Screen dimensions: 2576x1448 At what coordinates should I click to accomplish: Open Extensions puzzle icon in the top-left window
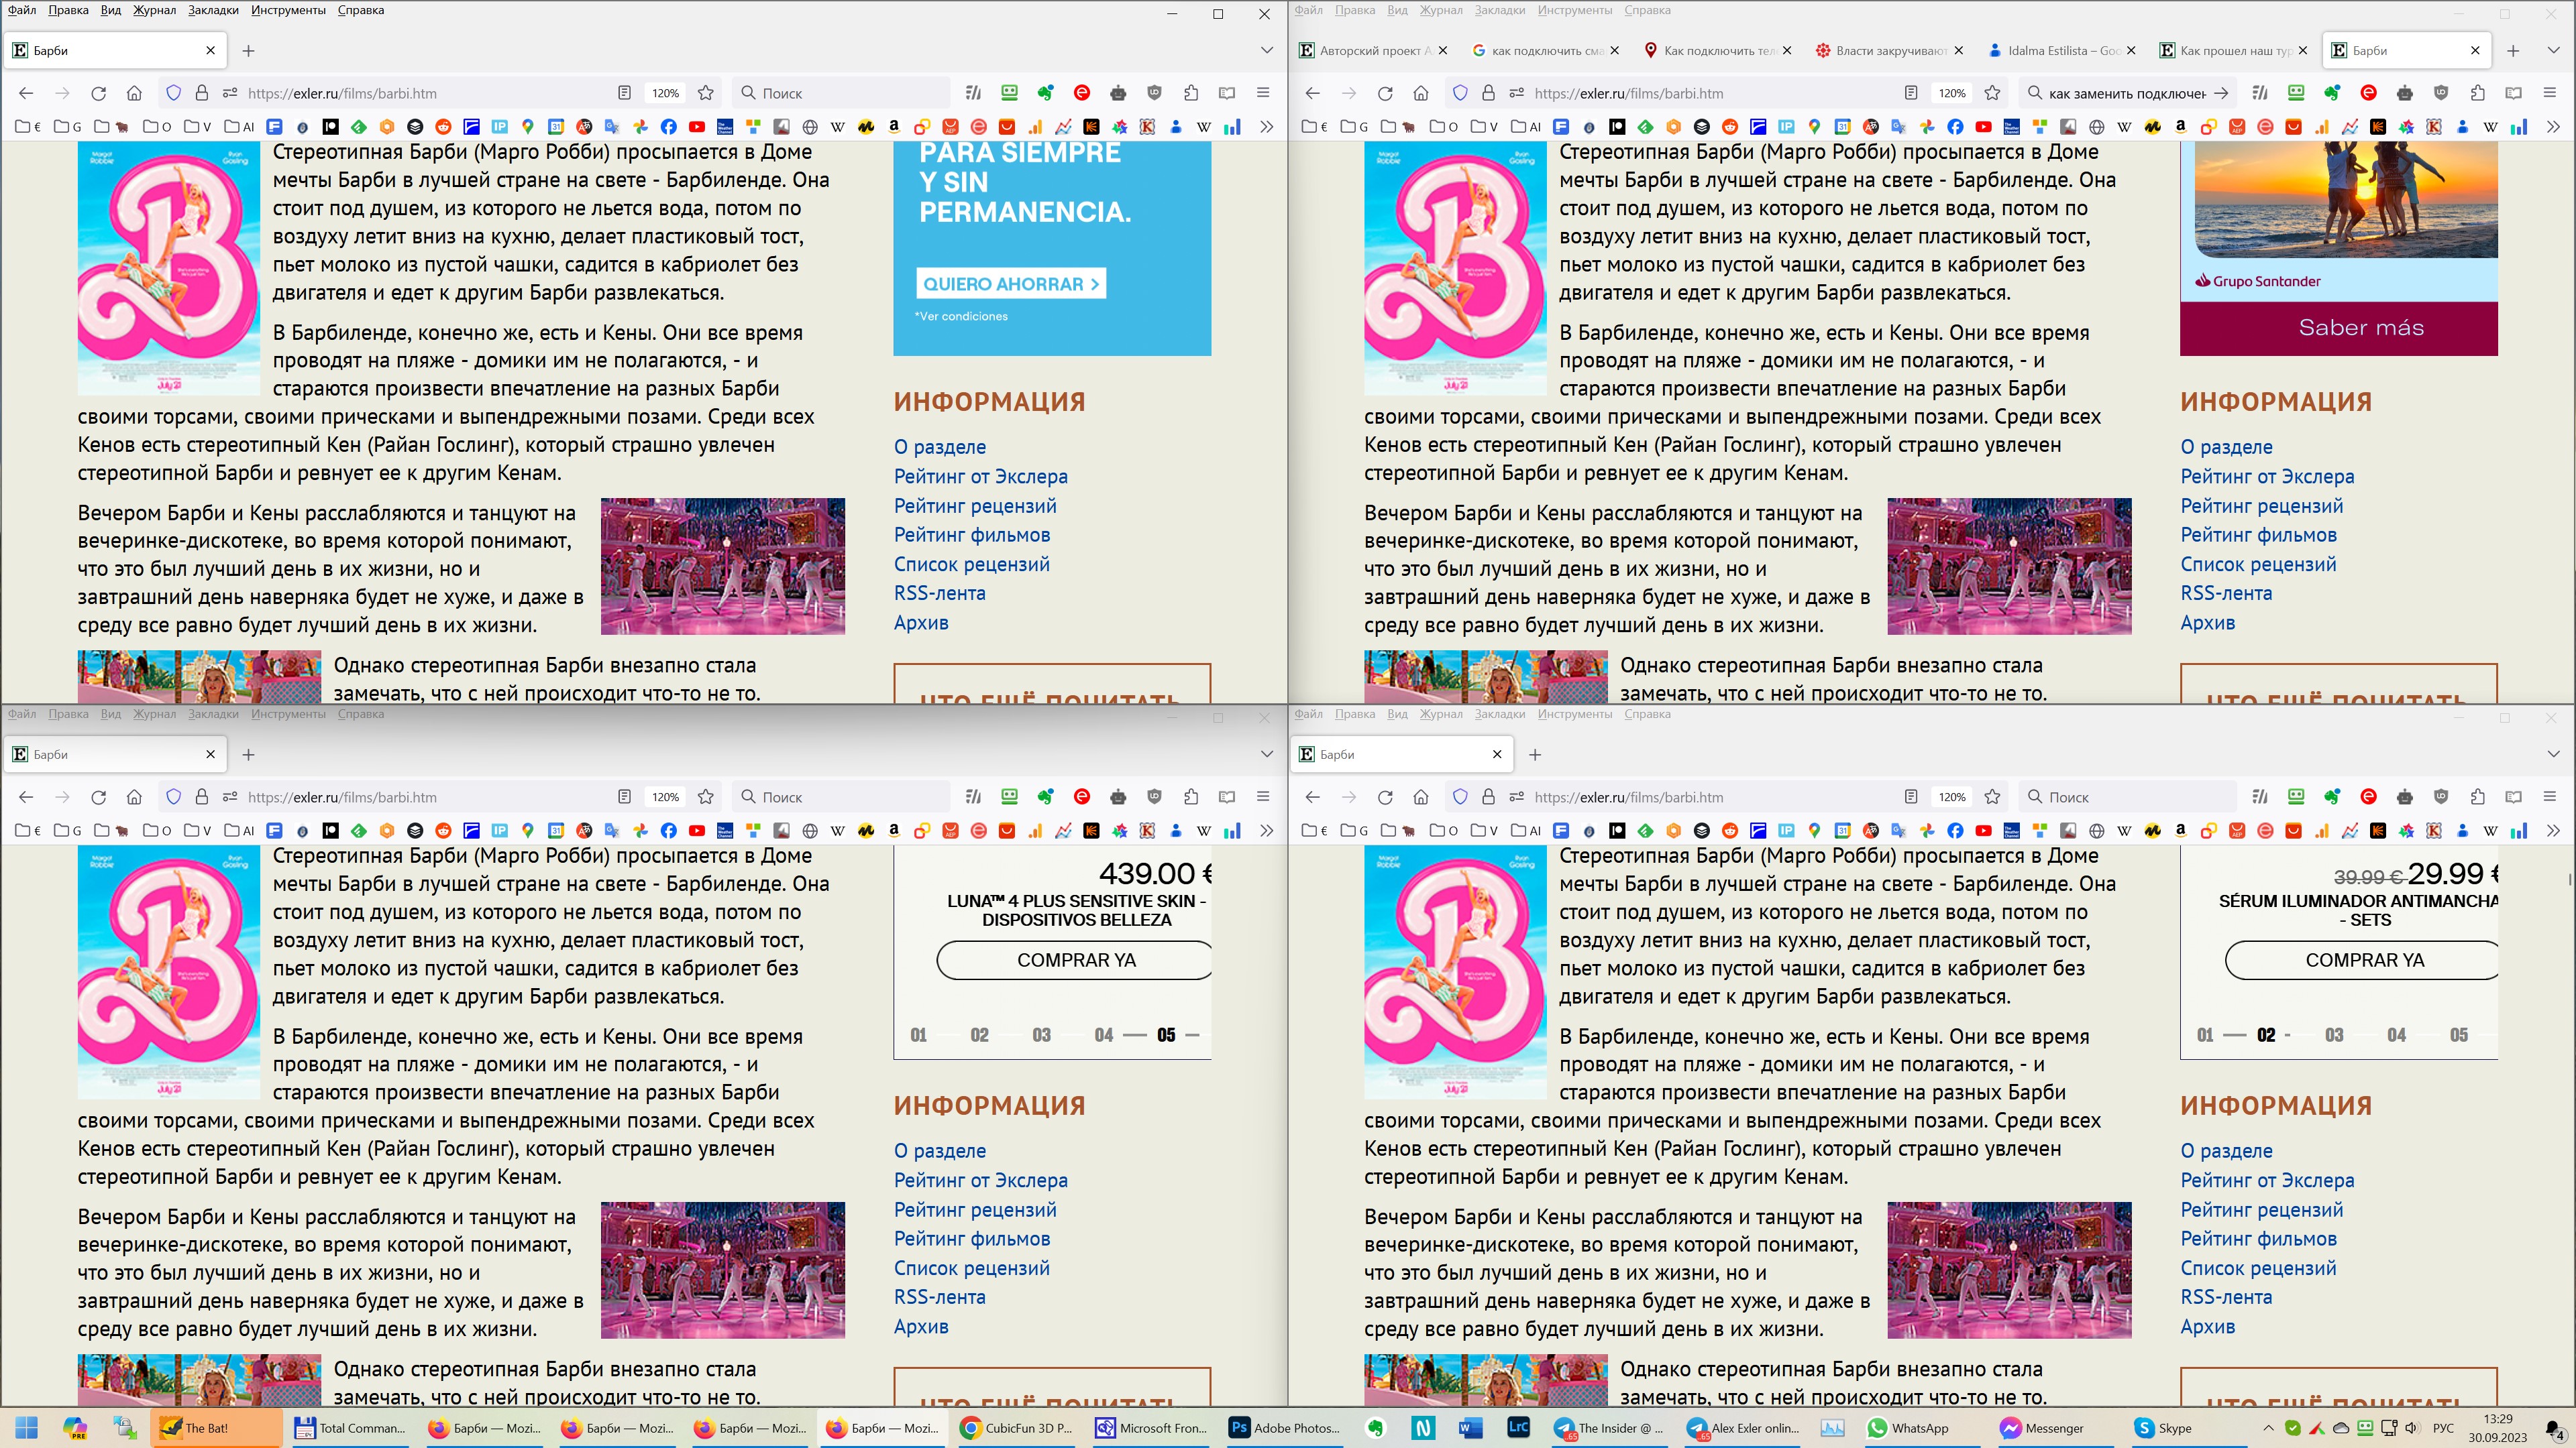point(1190,93)
